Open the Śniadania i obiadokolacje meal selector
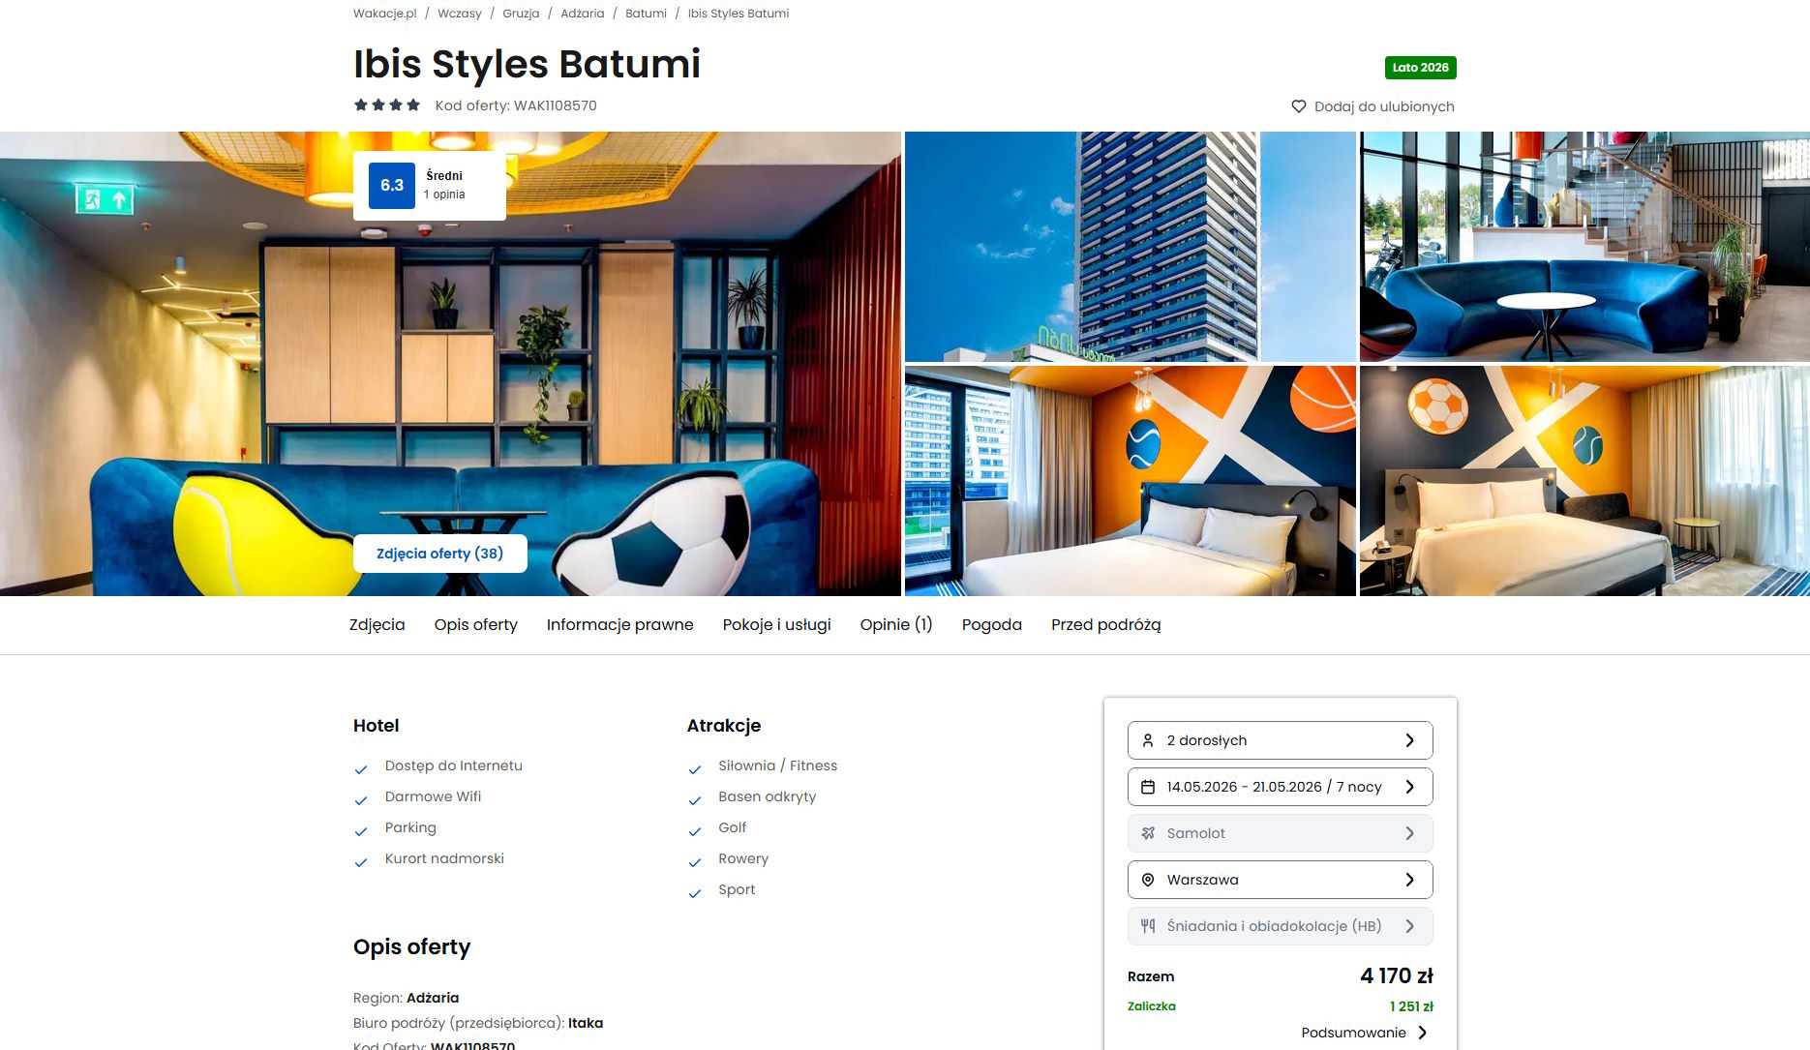 pyautogui.click(x=1280, y=926)
